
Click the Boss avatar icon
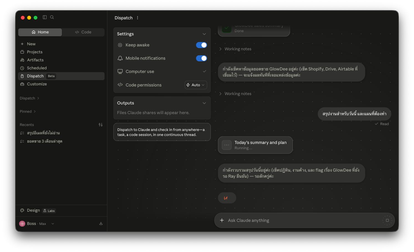click(x=22, y=224)
